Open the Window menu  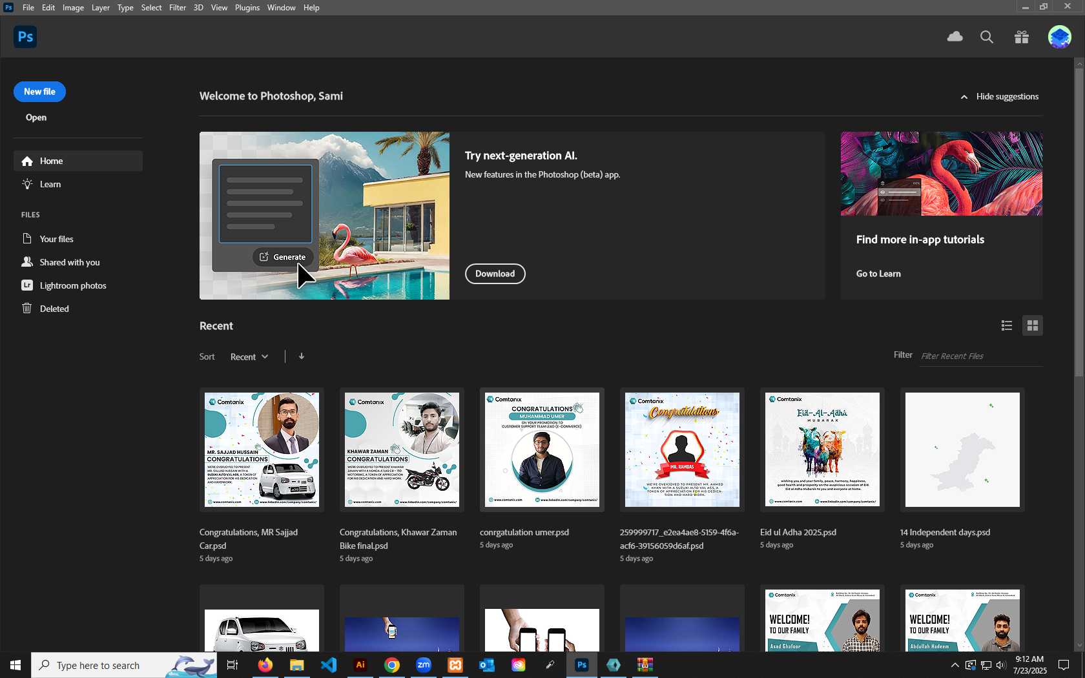tap(282, 8)
